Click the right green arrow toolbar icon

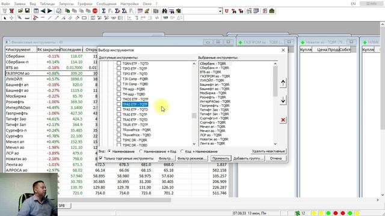49,11
